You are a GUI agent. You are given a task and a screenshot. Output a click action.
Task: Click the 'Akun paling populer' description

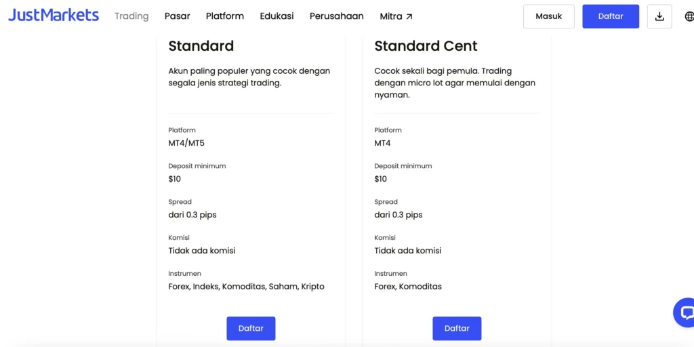249,77
